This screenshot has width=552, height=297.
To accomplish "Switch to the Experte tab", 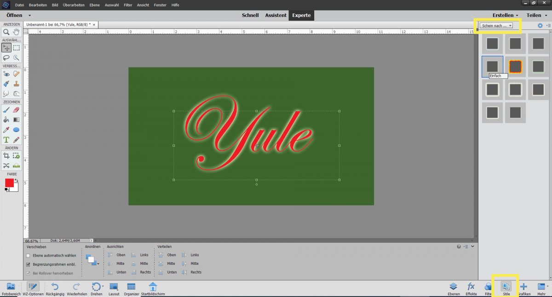I will [x=301, y=15].
